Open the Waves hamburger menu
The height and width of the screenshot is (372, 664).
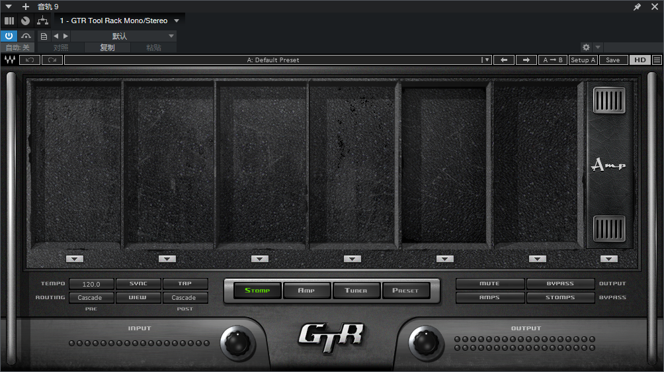657,60
